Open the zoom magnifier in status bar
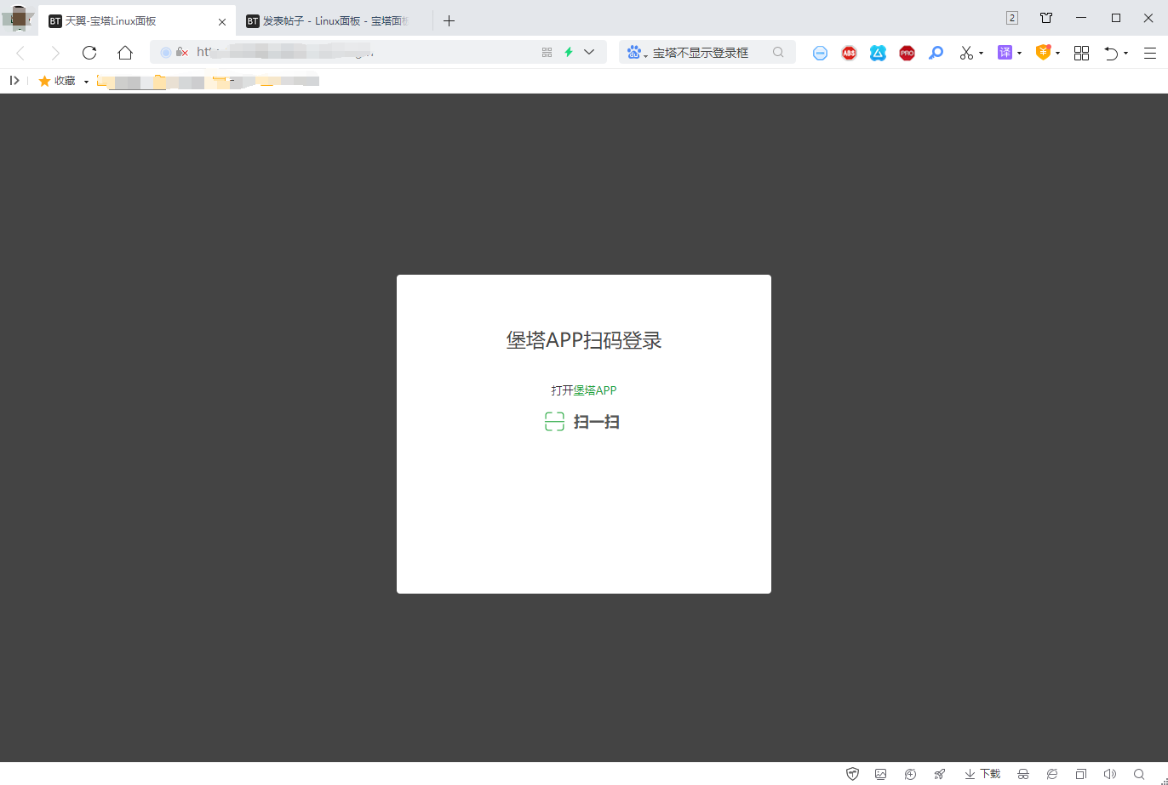 pyautogui.click(x=1139, y=774)
